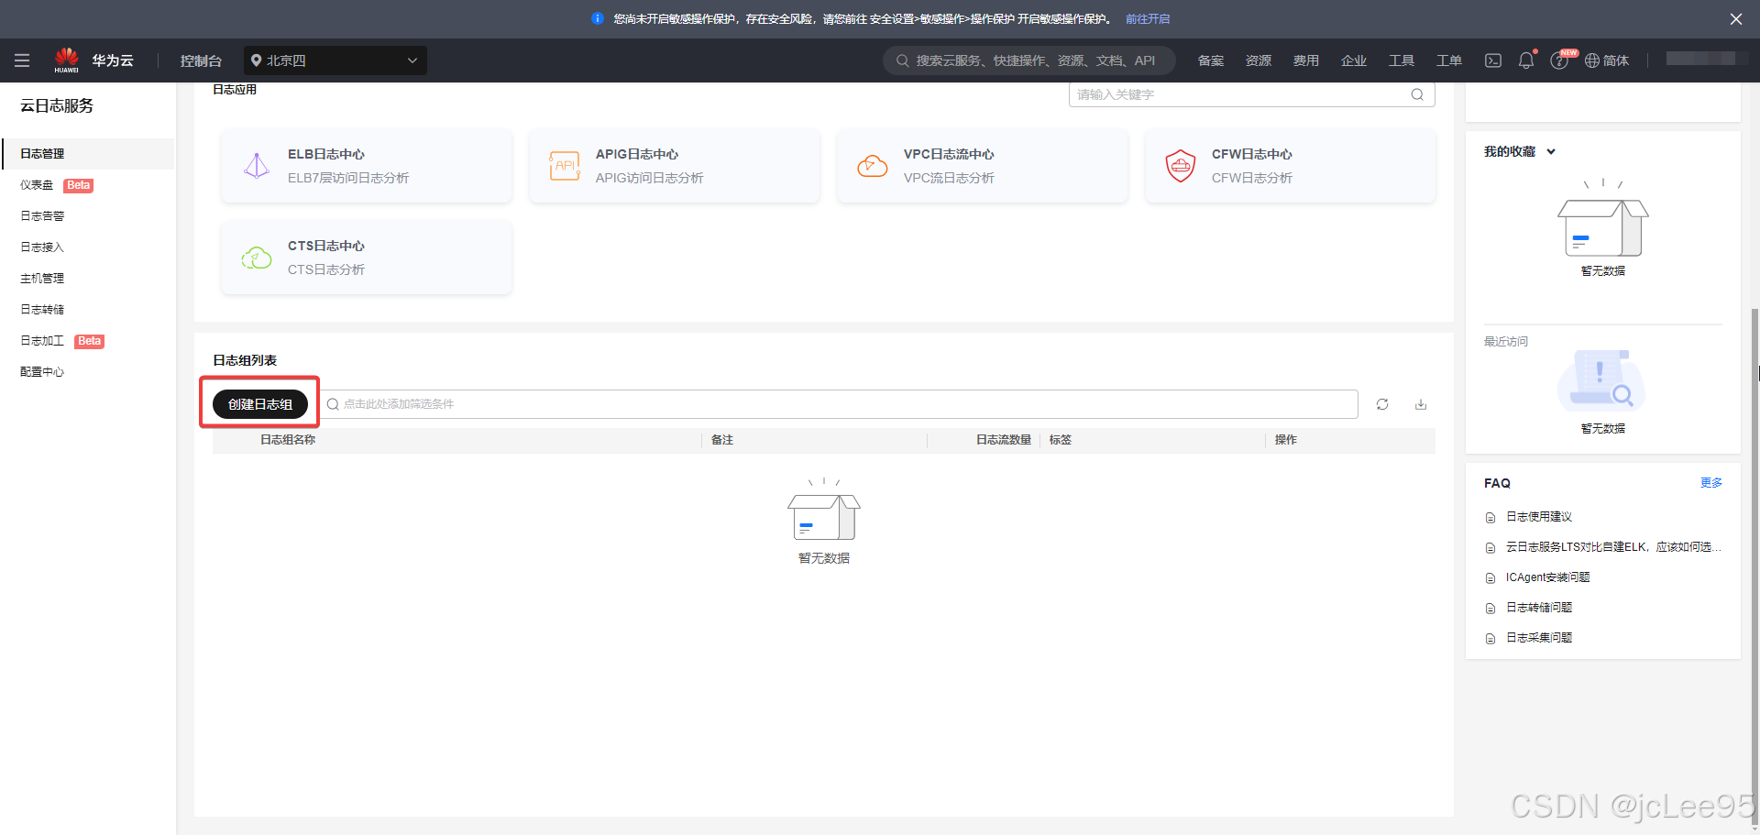Open the CFW日志中心 card

click(1291, 166)
